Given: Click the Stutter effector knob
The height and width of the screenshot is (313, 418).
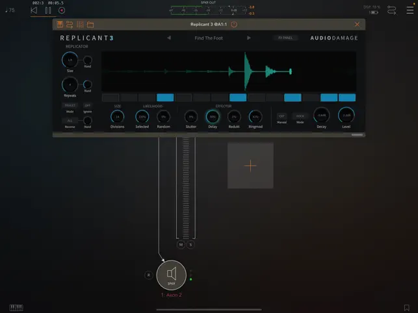Looking at the screenshot, I should [191, 117].
